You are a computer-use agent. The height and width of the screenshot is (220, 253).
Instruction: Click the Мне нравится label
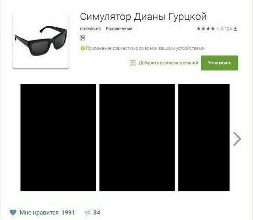pos(39,213)
